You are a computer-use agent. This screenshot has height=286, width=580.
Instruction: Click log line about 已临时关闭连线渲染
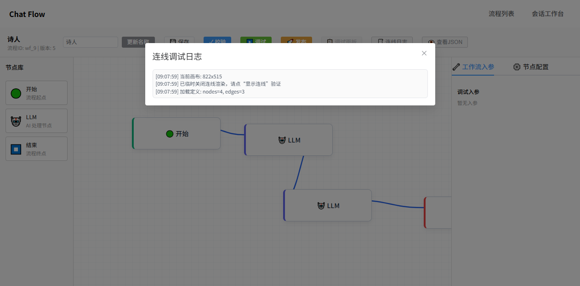coord(218,84)
